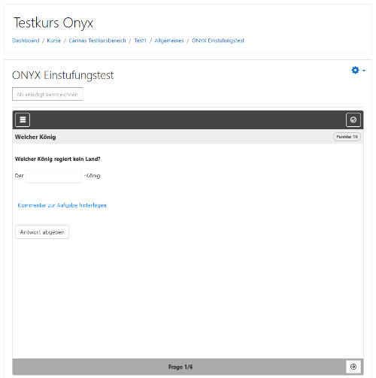Open Allgemeines breadcrumb link

pos(169,41)
